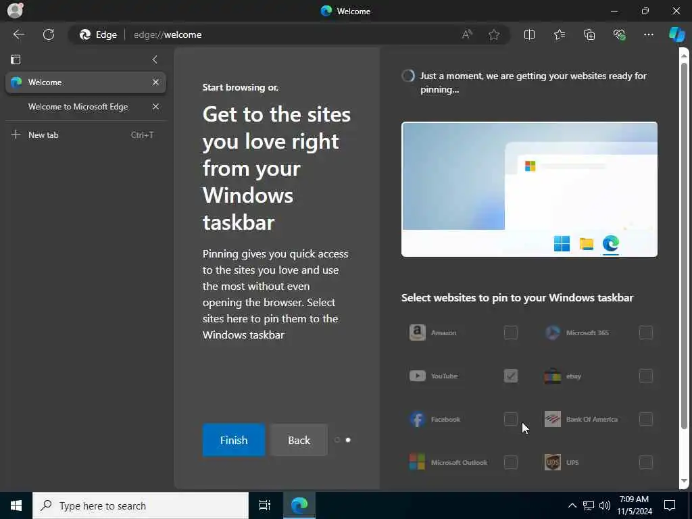Close the Welcome to Microsoft Edge tab
This screenshot has width=692, height=519.
tap(155, 106)
